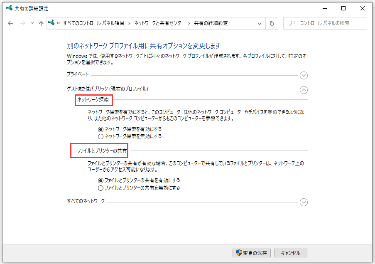Click the 変更の保存 button
Viewport: 375px width, 264px height.
[x=251, y=253]
